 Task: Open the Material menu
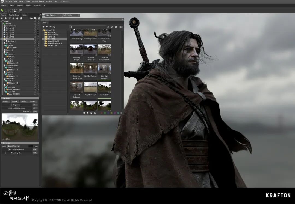[x=35, y=1]
